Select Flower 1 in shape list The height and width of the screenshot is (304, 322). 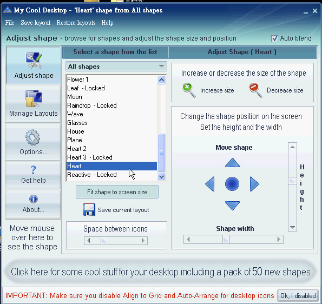tap(111, 80)
